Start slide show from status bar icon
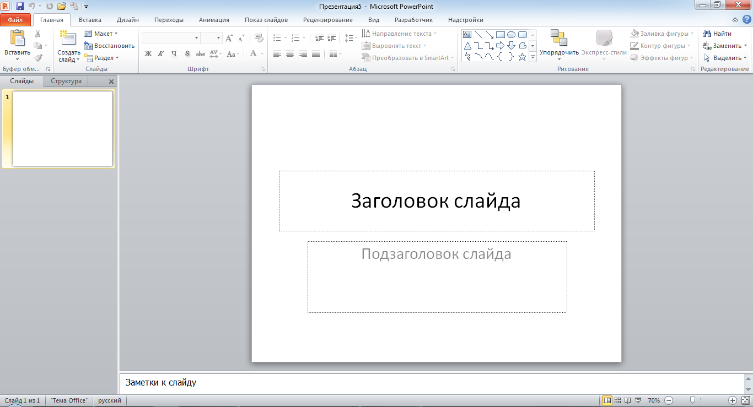 tap(638, 400)
